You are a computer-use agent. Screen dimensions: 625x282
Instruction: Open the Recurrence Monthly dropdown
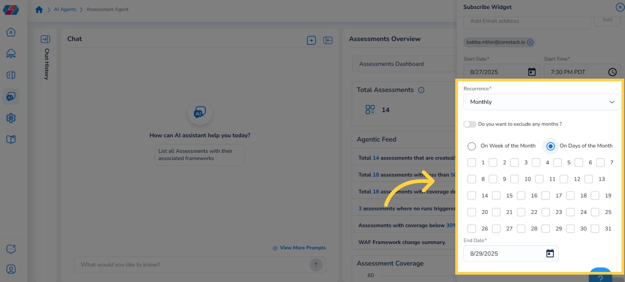coord(542,102)
